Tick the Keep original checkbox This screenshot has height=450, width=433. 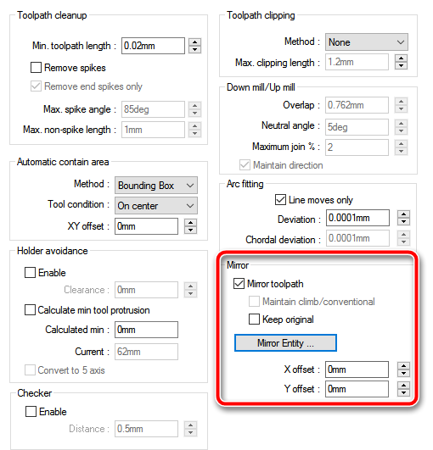254,319
